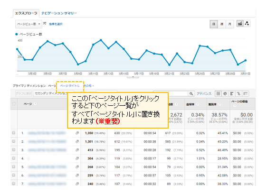Click the 3月21日 data point on chart
The height and width of the screenshot is (194, 267).
(169, 65)
